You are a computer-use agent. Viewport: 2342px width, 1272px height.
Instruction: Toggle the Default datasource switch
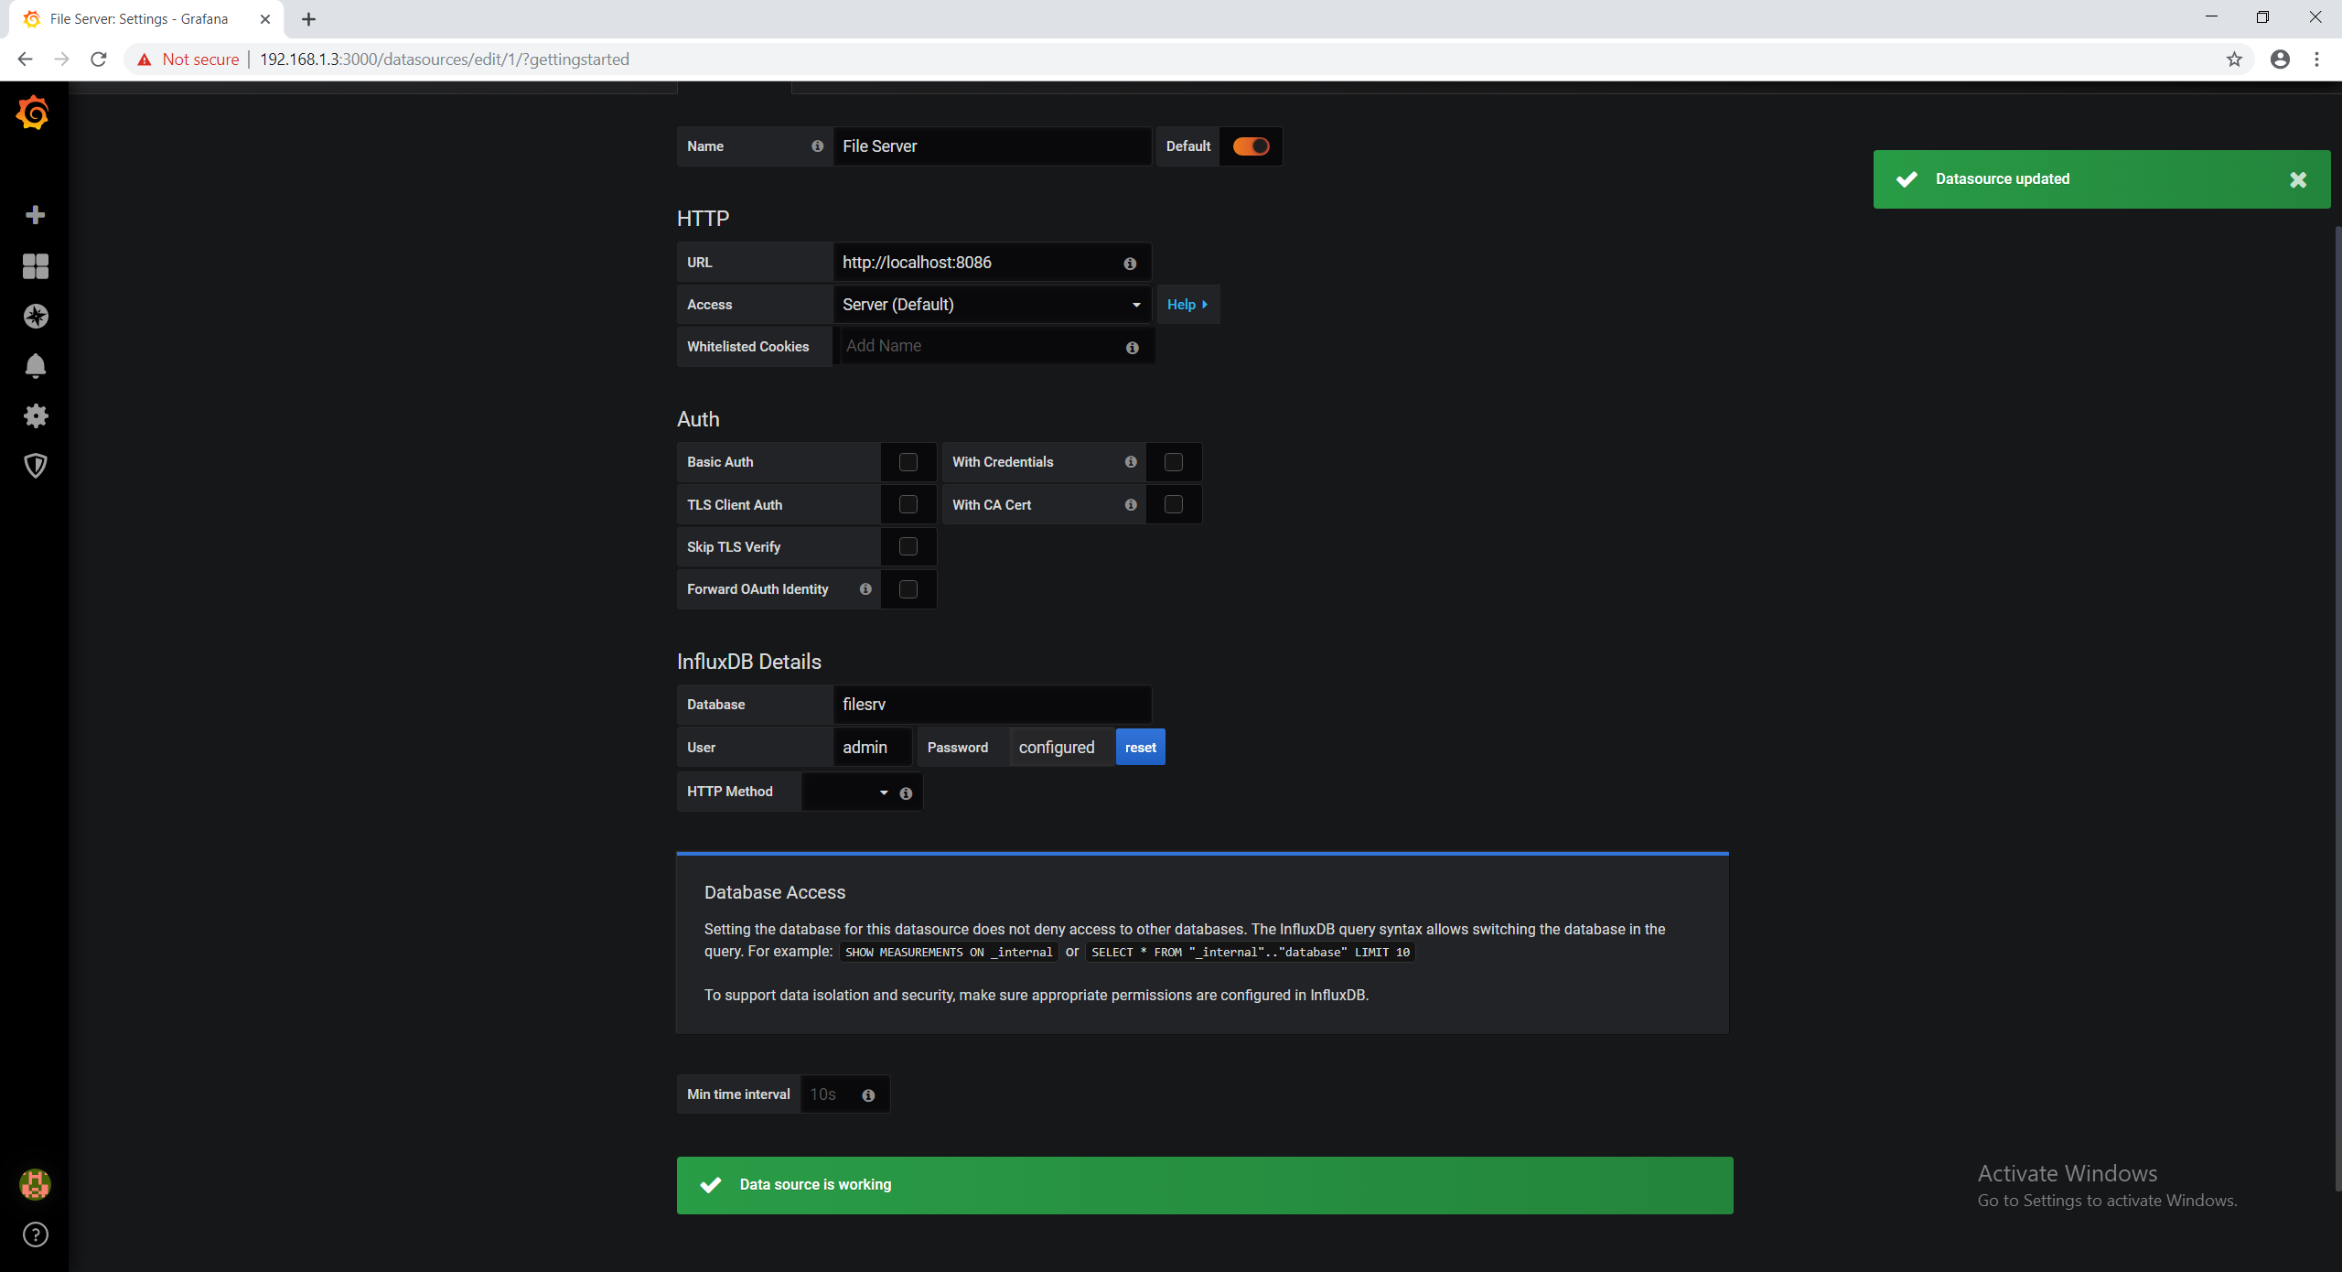1251,146
